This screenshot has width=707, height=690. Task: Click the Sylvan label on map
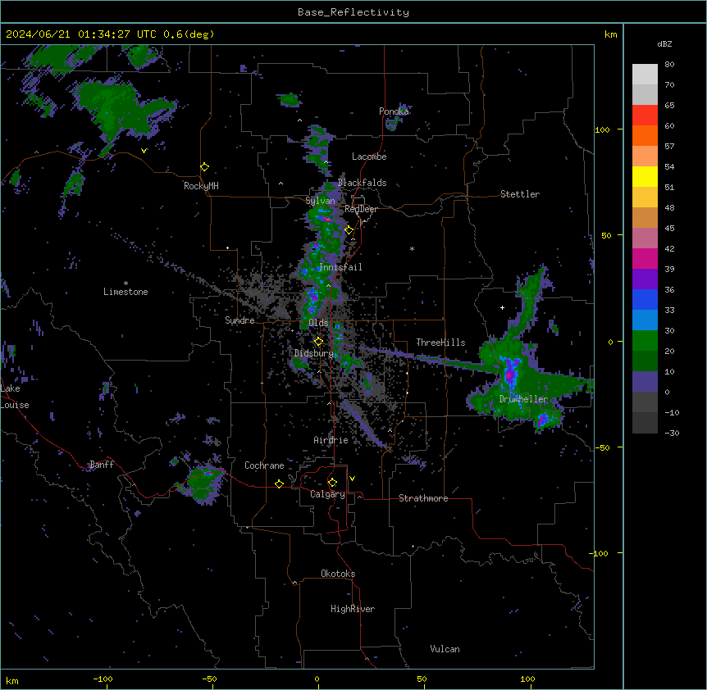tap(320, 201)
